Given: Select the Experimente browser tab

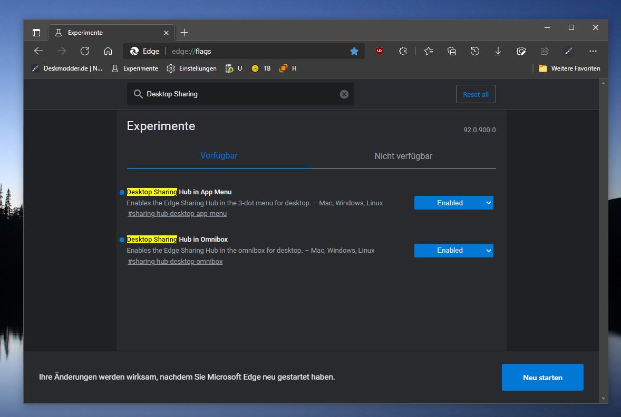Looking at the screenshot, I should coord(111,33).
